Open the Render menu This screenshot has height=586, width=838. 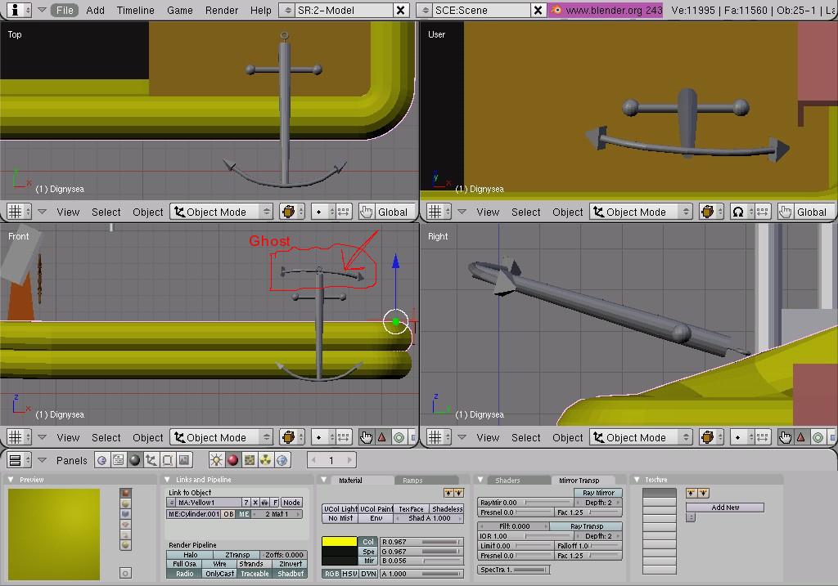[221, 10]
